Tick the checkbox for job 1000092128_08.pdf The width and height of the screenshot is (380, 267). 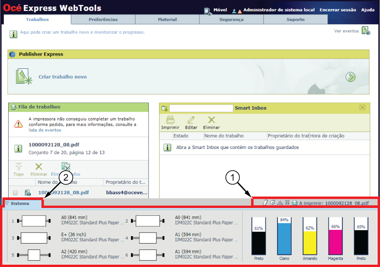click(x=15, y=193)
